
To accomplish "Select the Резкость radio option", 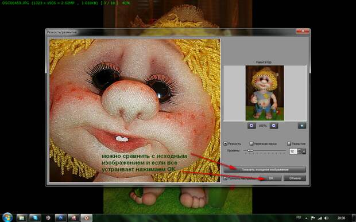I will coord(225,143).
